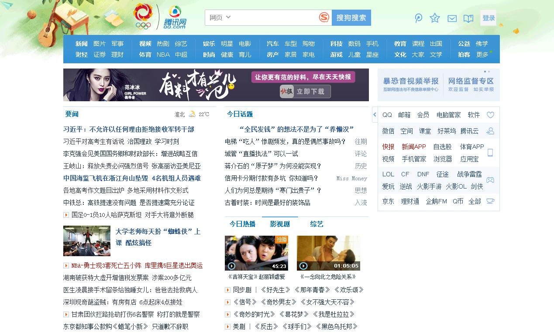Open Qzone via the star icon

click(x=434, y=18)
